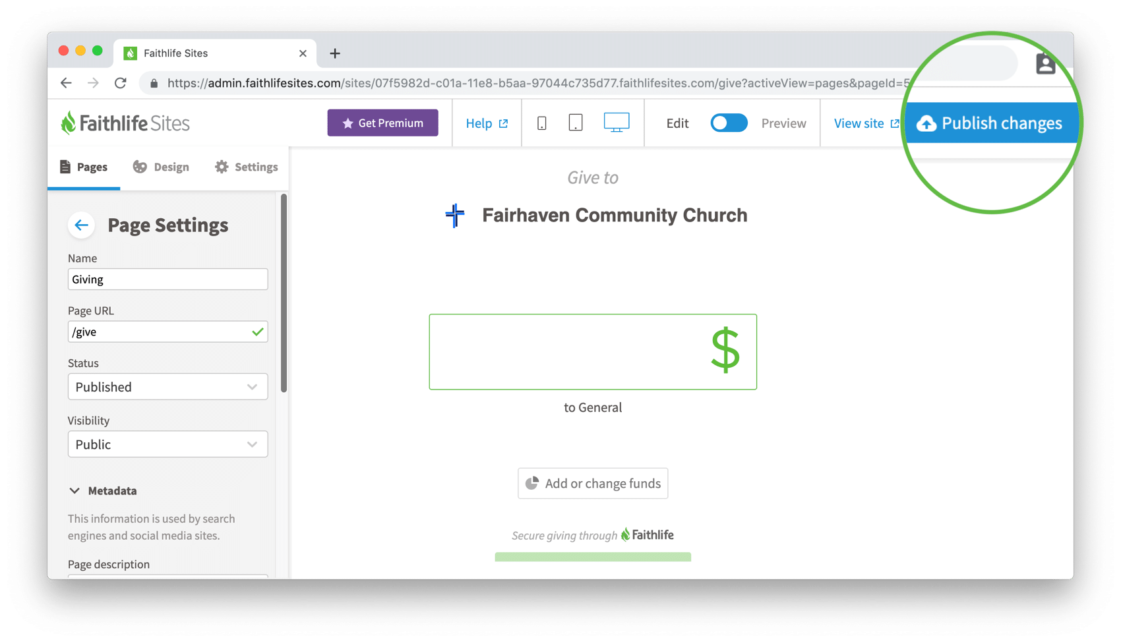Open the Status dropdown showing Published
The image size is (1121, 642).
point(167,387)
